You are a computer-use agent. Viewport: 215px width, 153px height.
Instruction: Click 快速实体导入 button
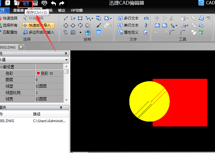pyautogui.click(x=39, y=25)
